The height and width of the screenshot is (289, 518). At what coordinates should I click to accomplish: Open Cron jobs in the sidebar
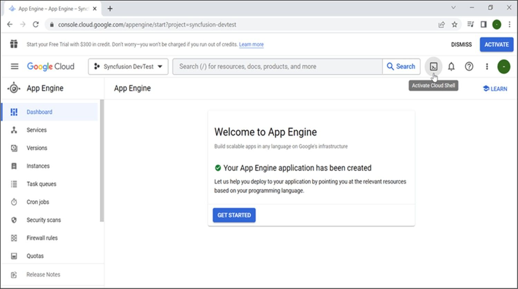[x=38, y=202]
